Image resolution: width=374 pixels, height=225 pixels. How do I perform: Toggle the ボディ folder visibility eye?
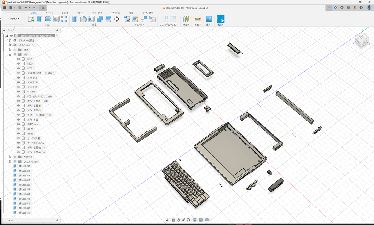15,54
